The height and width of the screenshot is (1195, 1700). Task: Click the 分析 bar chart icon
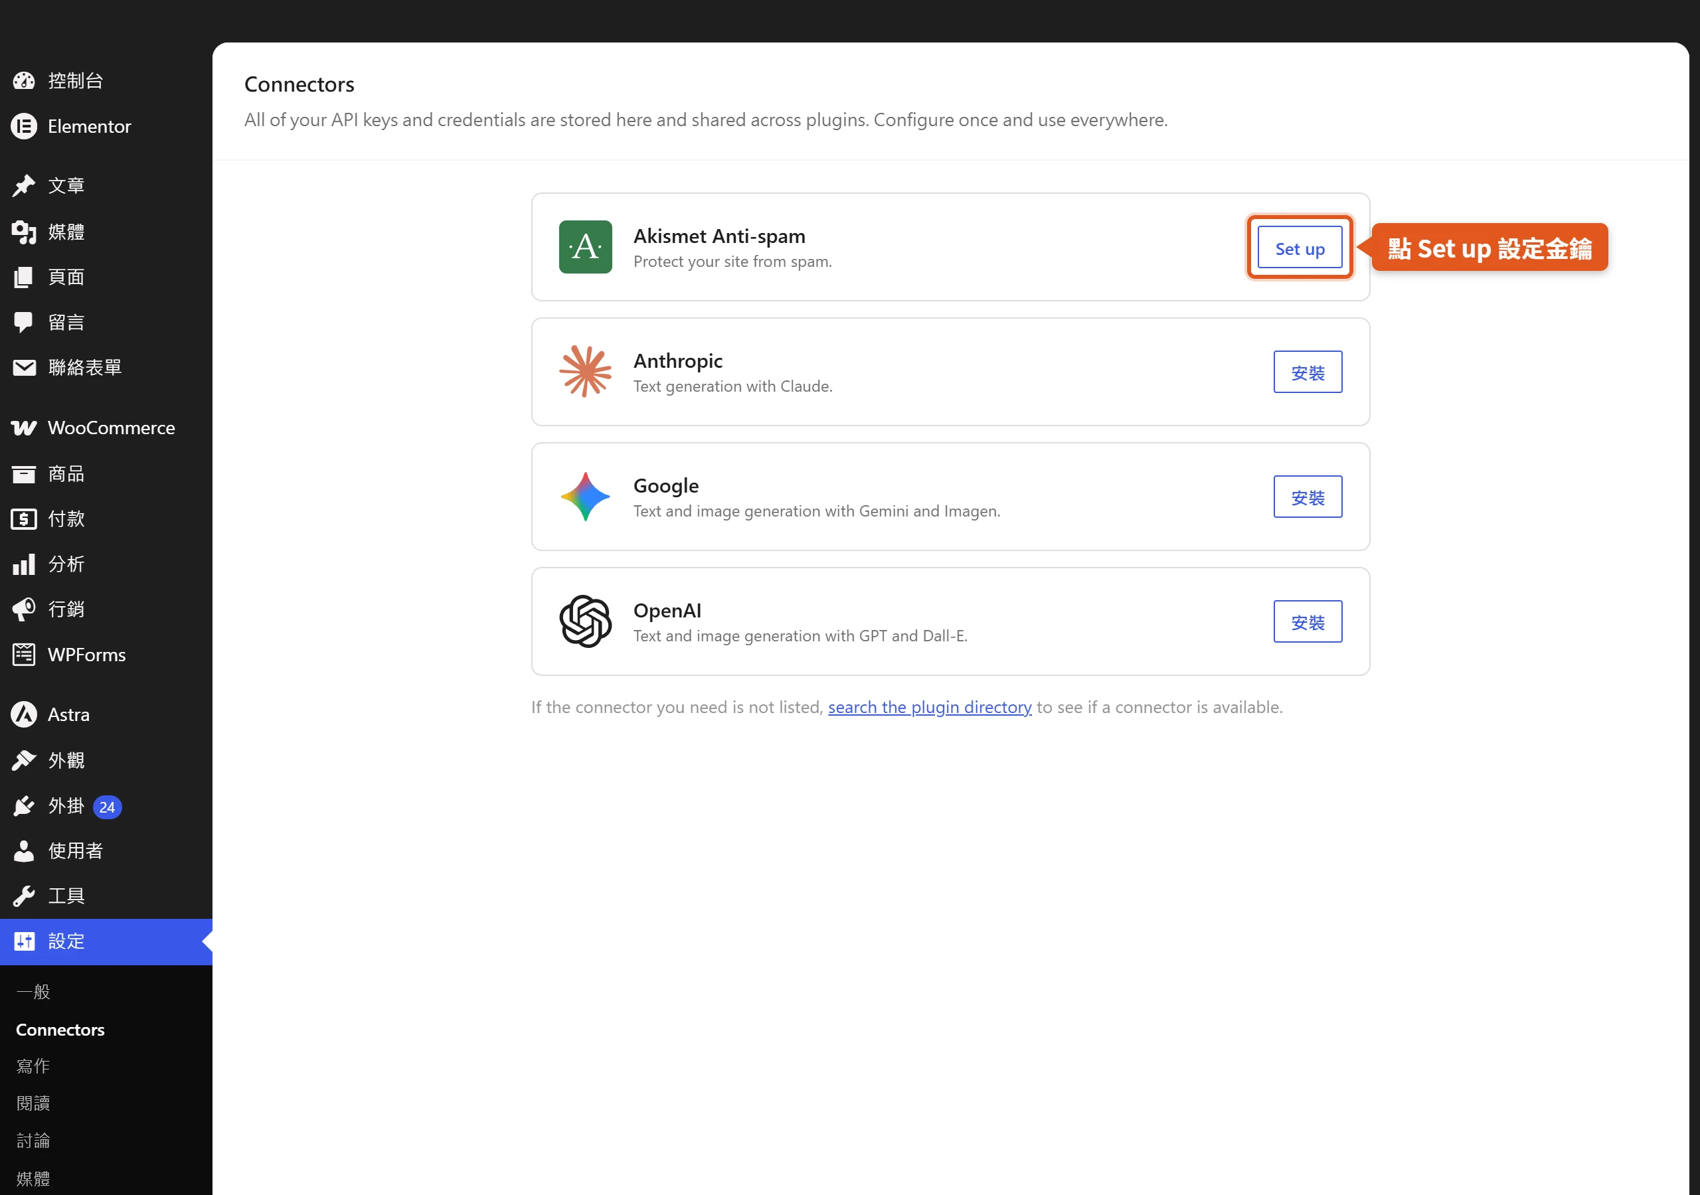(x=24, y=564)
